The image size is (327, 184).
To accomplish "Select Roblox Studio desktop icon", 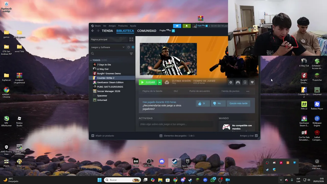I will point(19,121).
